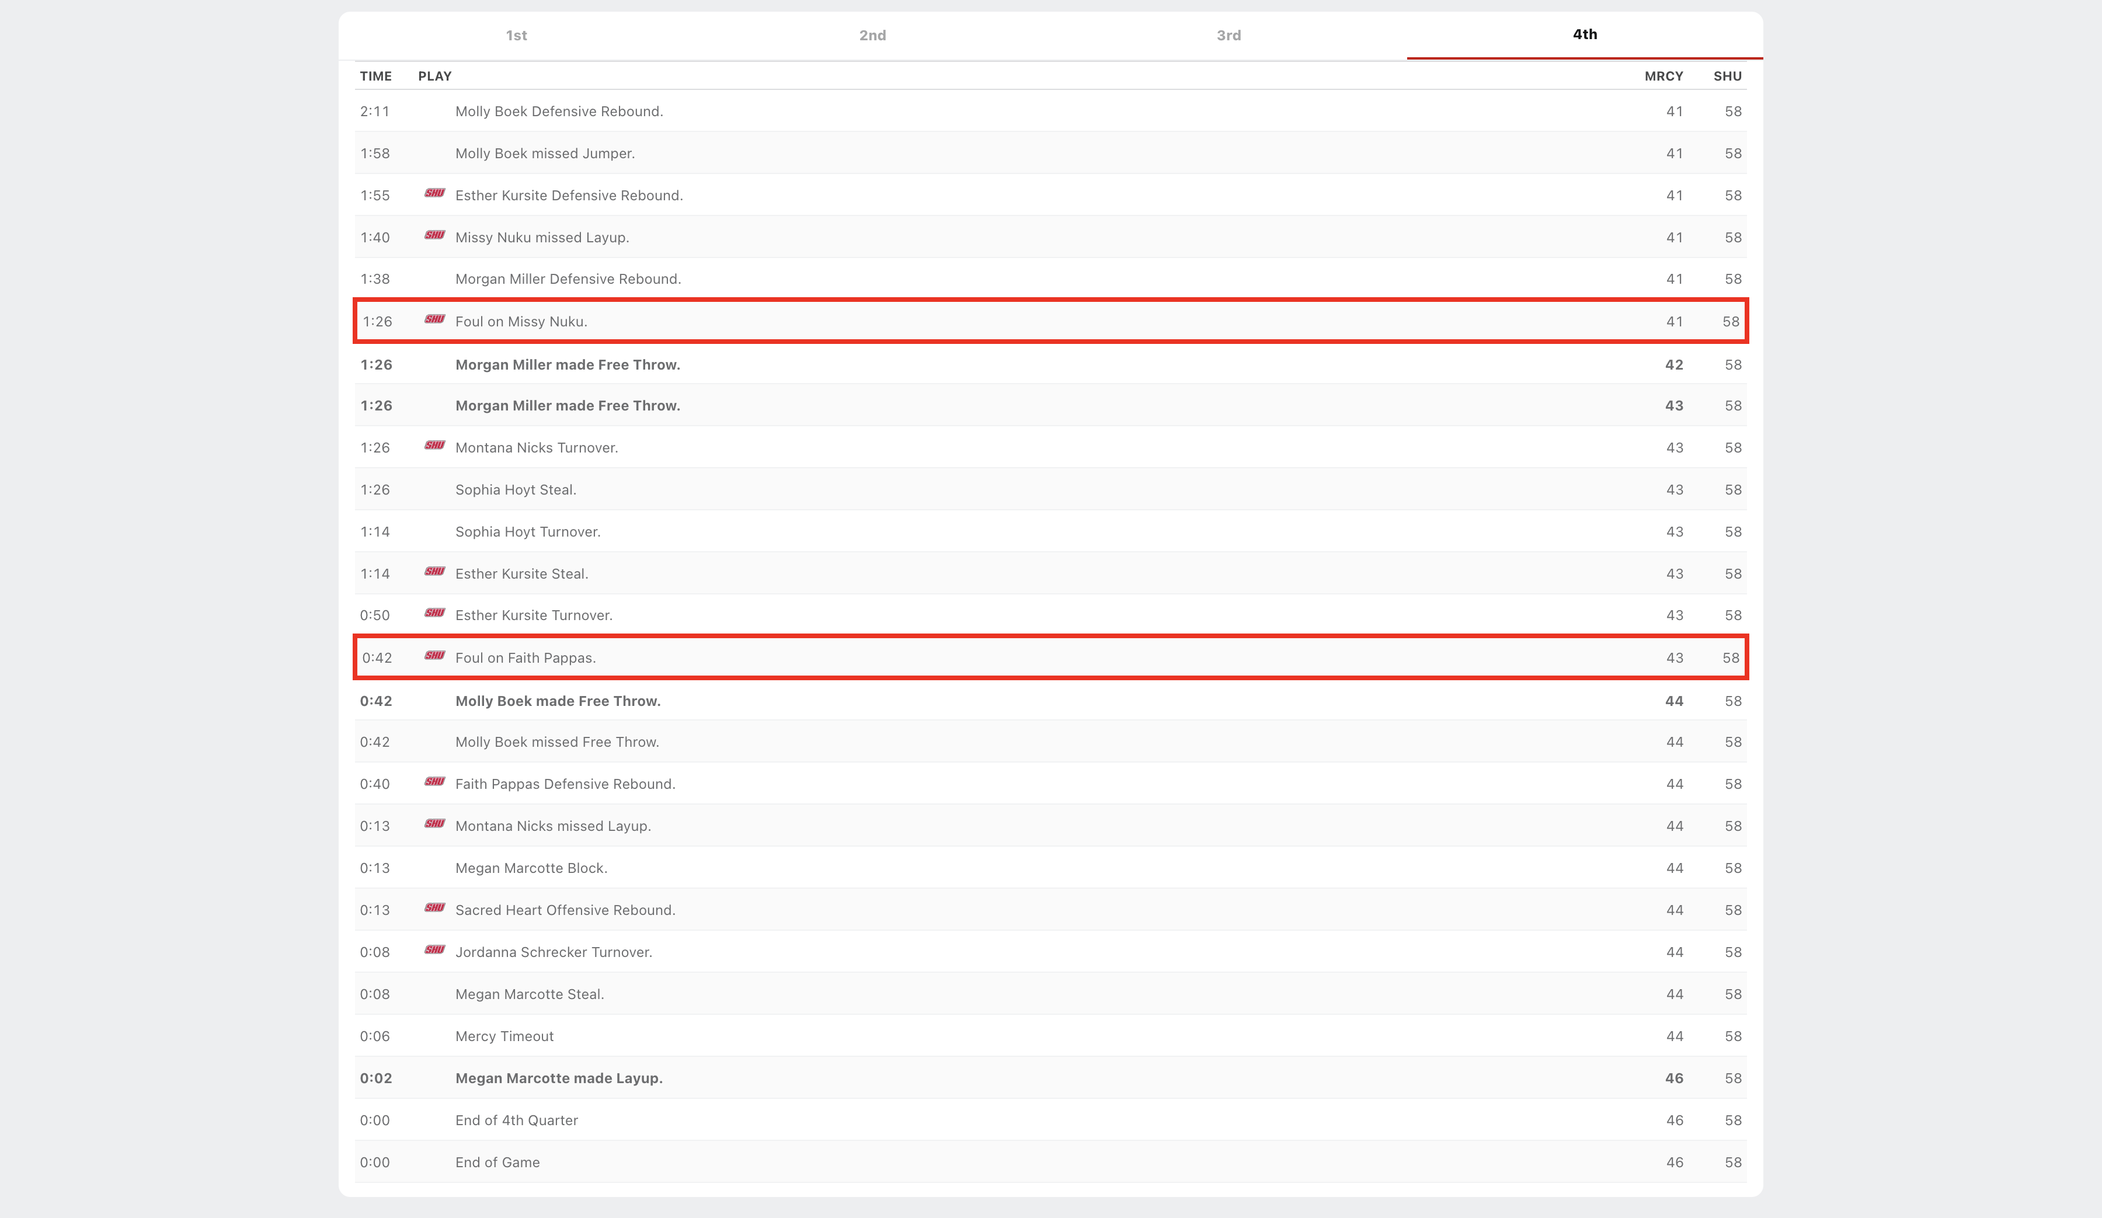The image size is (2102, 1218).
Task: Switch to the 1st quarter tab
Action: point(516,35)
